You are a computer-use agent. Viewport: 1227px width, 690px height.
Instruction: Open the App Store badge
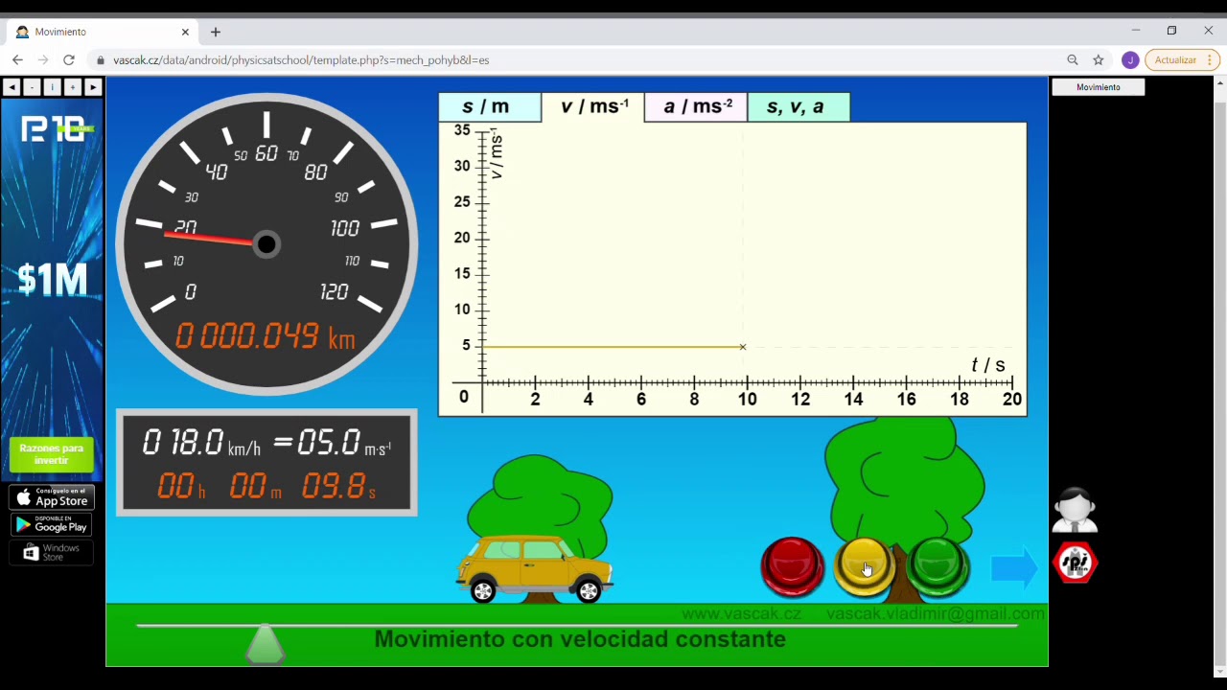coord(52,497)
